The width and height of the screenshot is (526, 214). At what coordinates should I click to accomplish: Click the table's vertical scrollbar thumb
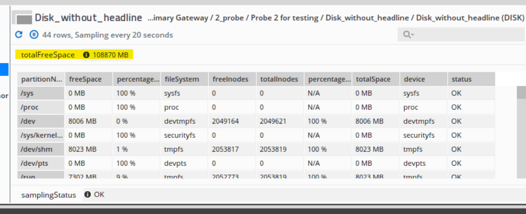point(521,92)
